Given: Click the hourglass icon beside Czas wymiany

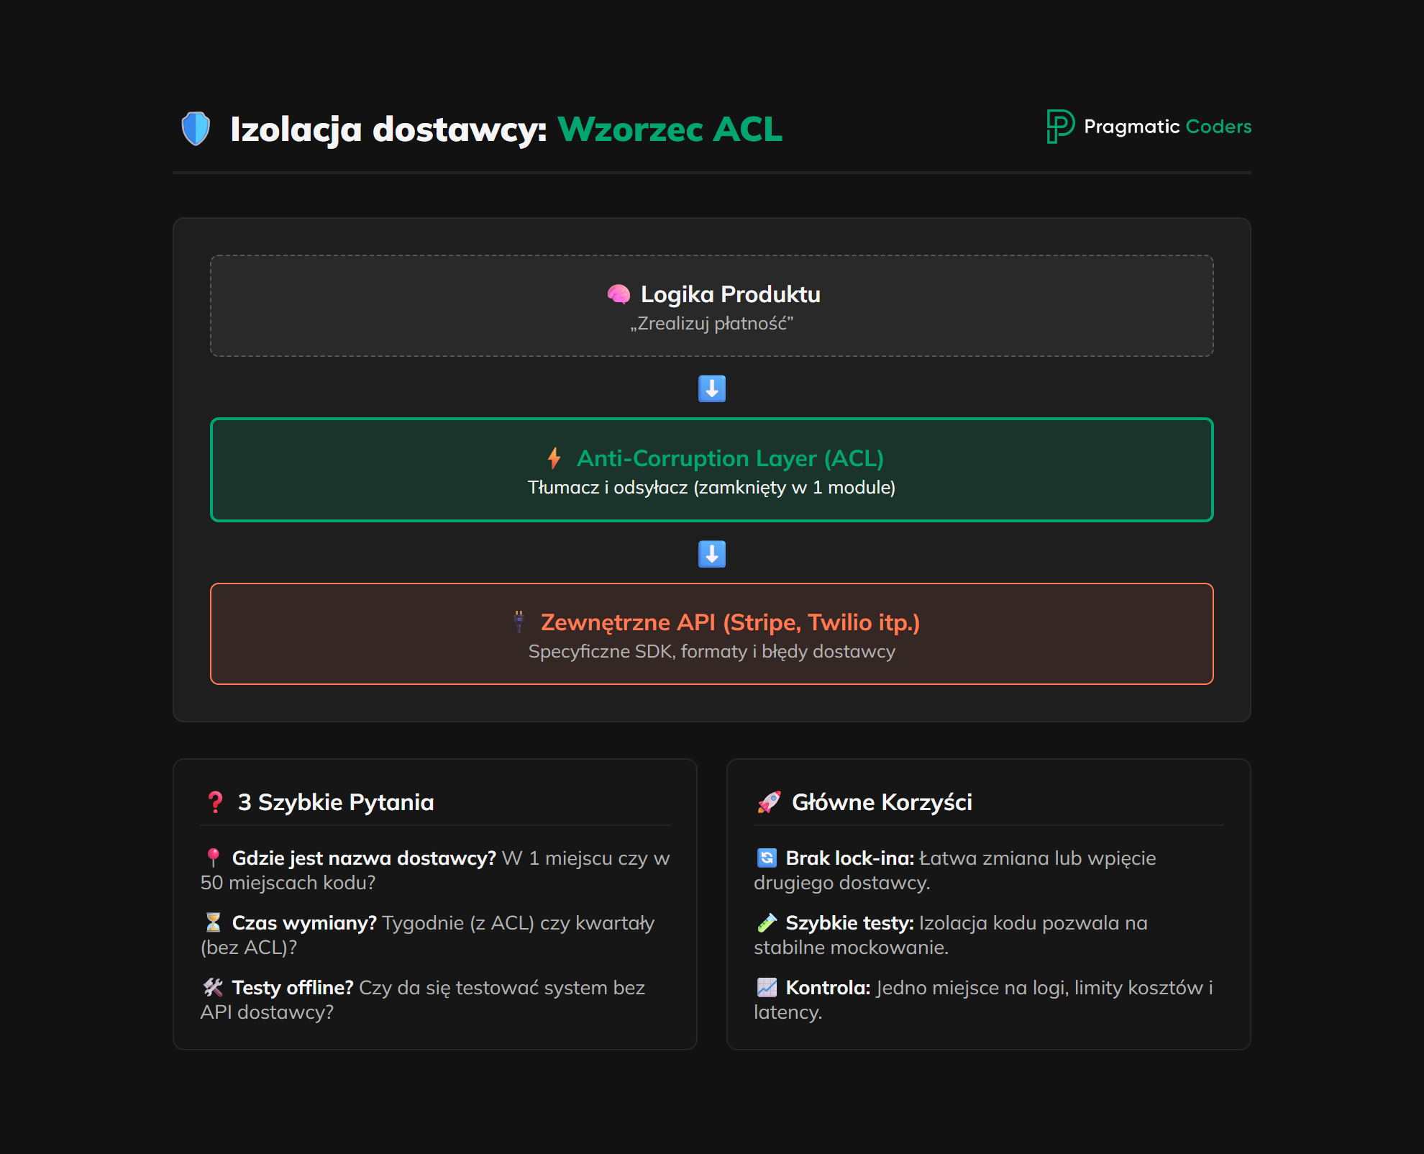Looking at the screenshot, I should click(213, 922).
